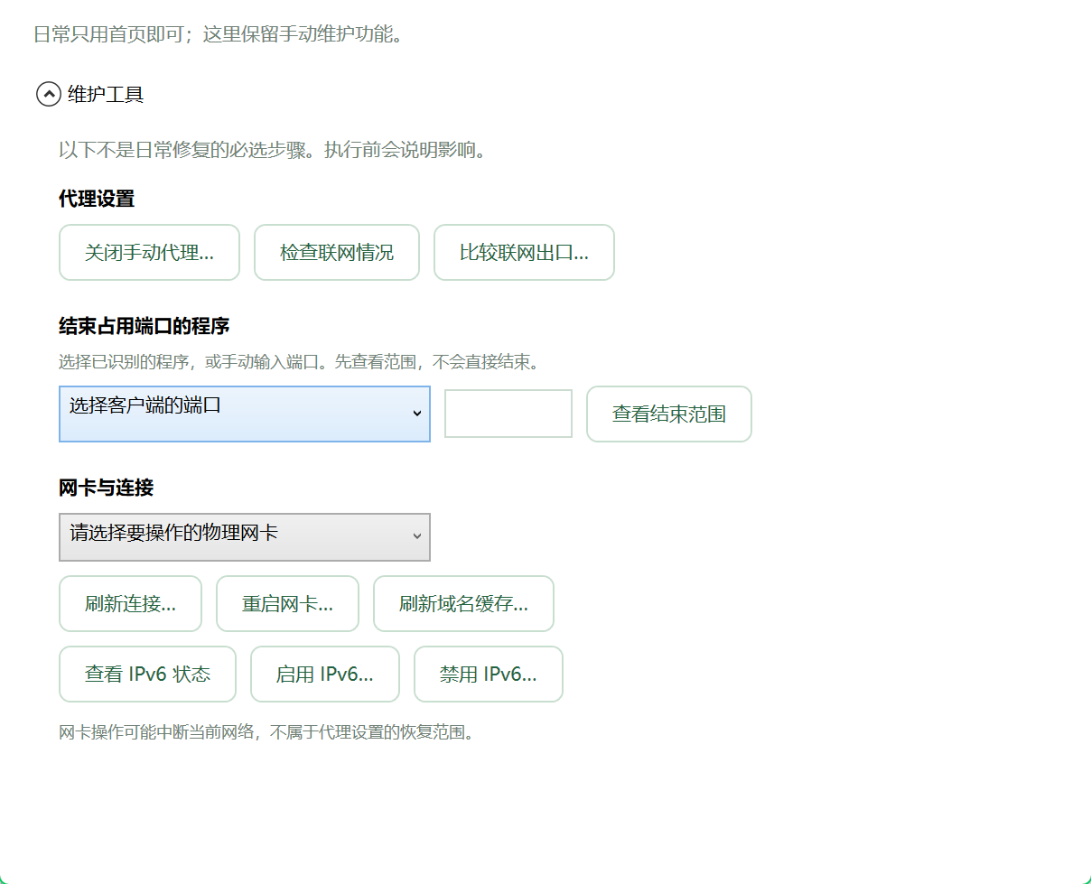The width and height of the screenshot is (1091, 884).
Task: Click 刷新连接... button
Action: click(130, 604)
